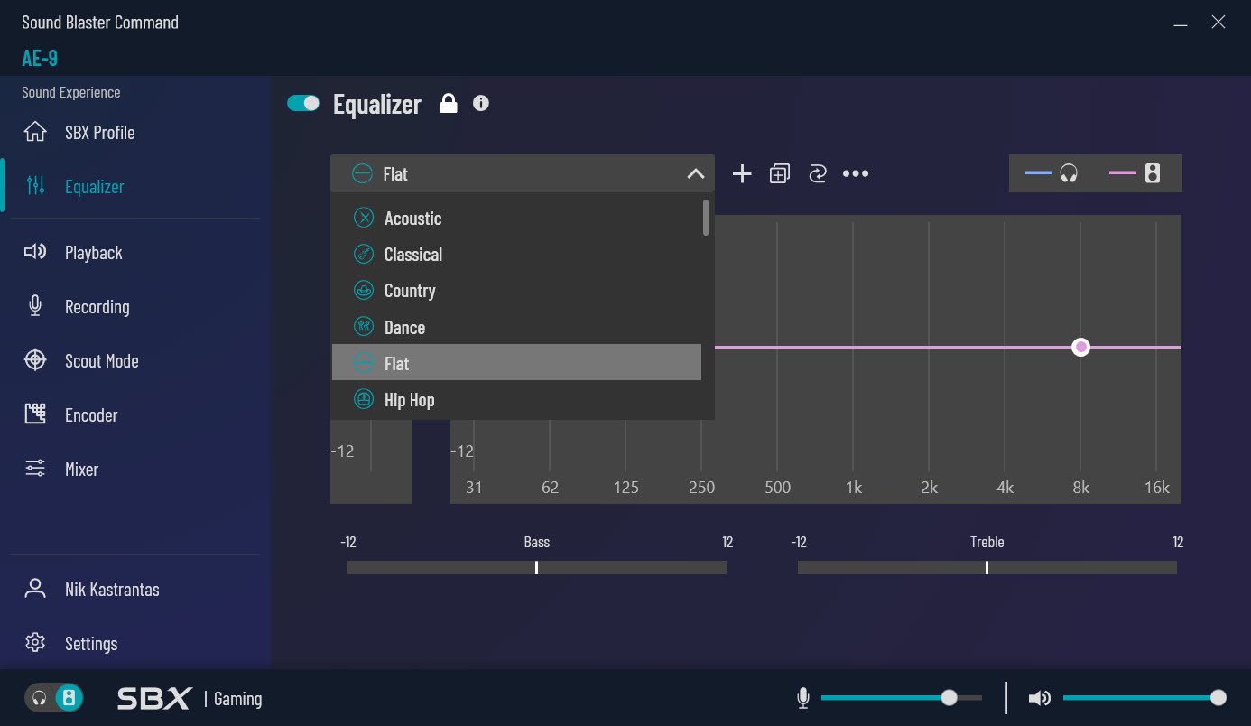
Task: Click the 16k frequency label
Action: tap(1156, 487)
